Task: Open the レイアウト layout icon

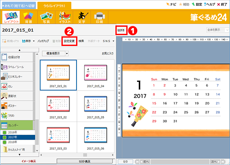Action: 11,17
